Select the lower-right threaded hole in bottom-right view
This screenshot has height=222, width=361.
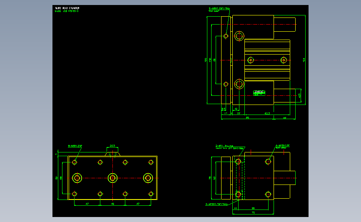[x=268, y=195]
